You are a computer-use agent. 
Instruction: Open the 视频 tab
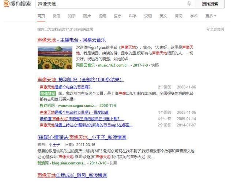point(102,16)
